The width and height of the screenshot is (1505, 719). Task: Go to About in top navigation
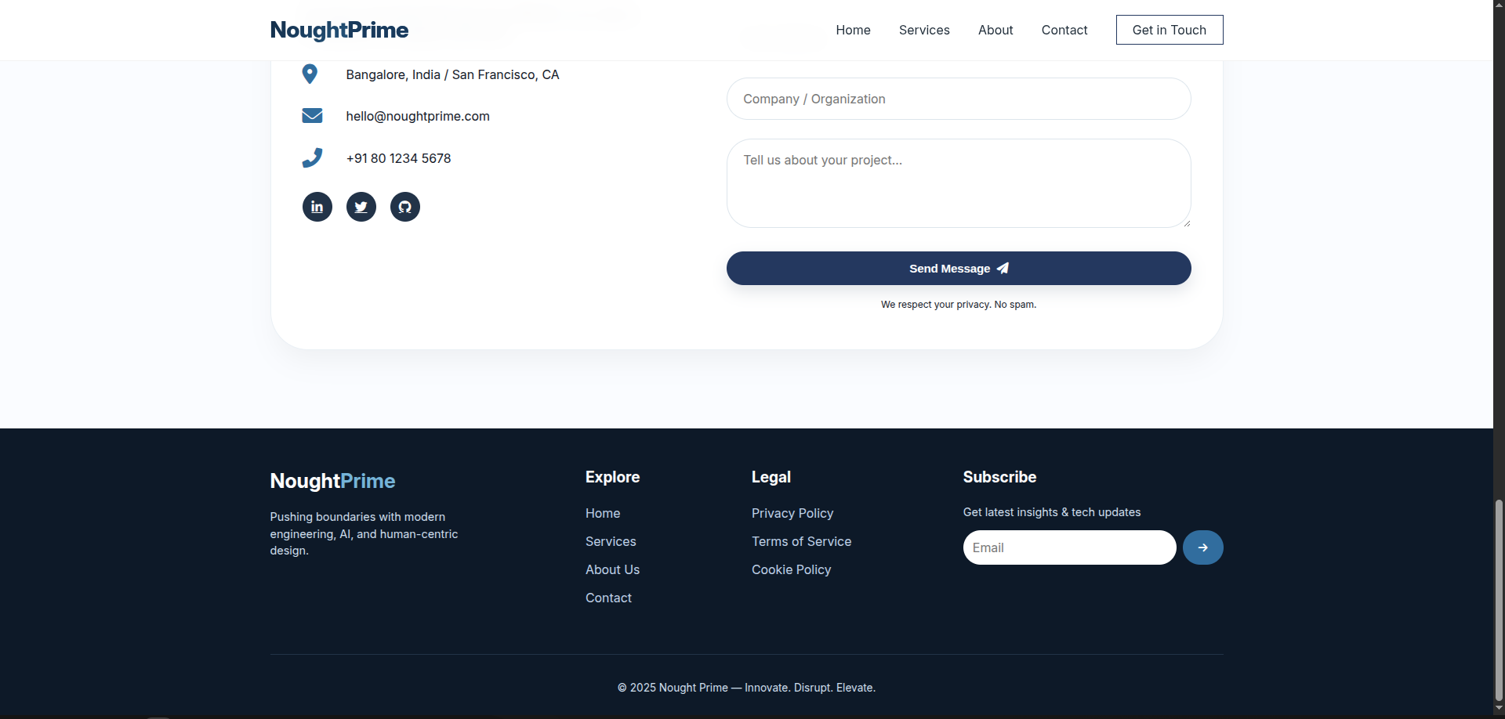click(x=995, y=30)
